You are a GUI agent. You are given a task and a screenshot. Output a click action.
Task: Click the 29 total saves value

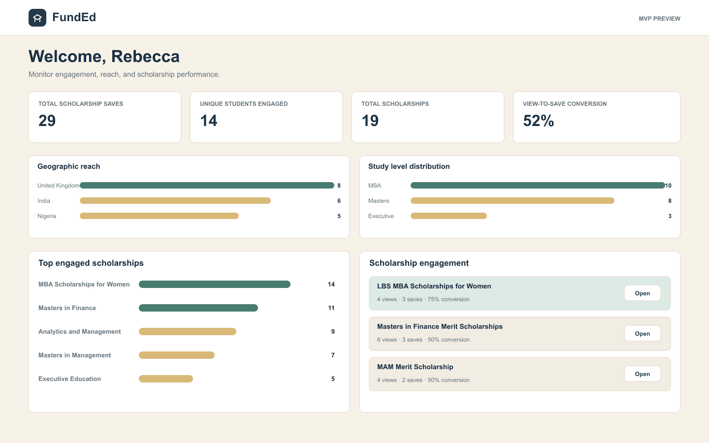pyautogui.click(x=47, y=121)
